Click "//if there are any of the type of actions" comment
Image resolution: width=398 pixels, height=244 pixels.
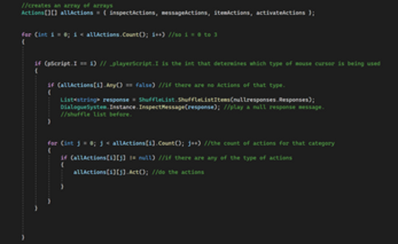[225, 158]
